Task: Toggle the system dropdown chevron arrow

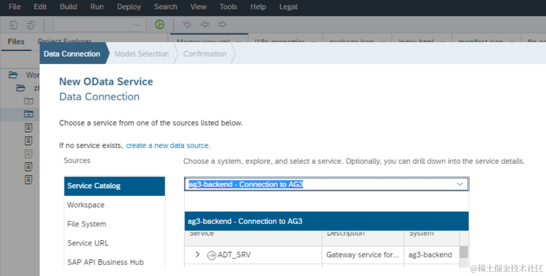Action: tap(460, 184)
